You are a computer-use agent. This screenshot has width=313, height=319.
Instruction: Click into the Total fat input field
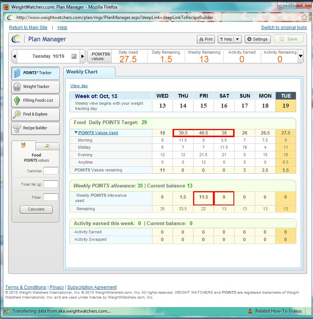(51, 184)
